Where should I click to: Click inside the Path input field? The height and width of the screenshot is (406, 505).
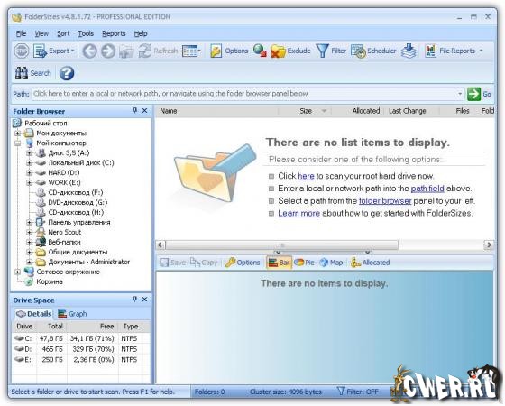click(x=244, y=94)
